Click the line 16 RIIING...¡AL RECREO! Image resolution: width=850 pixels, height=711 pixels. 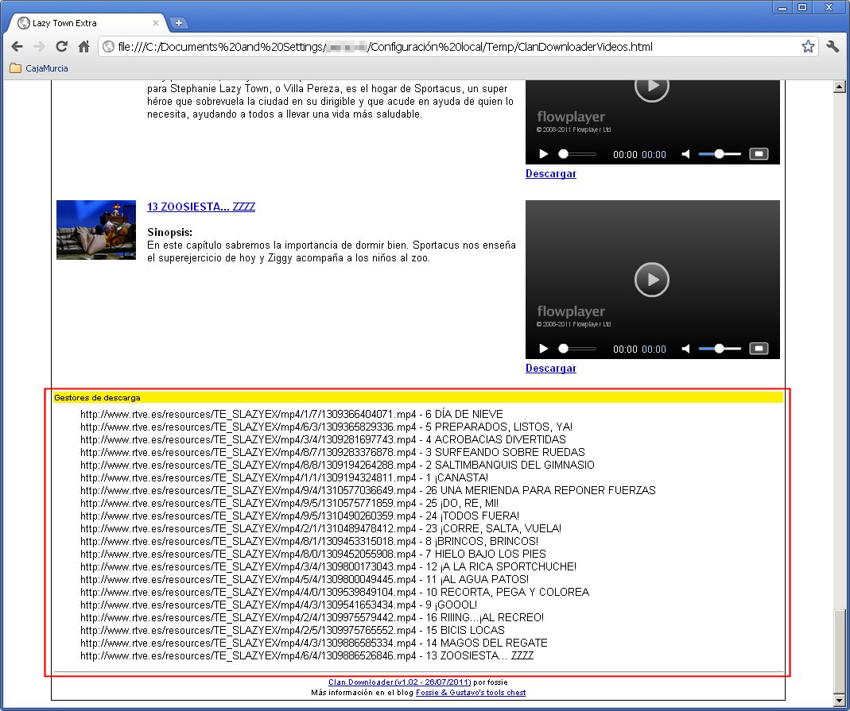point(312,618)
